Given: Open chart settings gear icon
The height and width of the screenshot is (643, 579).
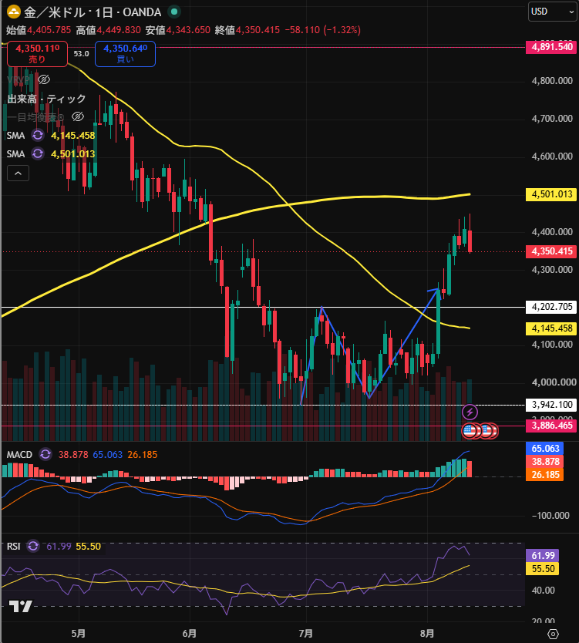Looking at the screenshot, I should point(553,634).
